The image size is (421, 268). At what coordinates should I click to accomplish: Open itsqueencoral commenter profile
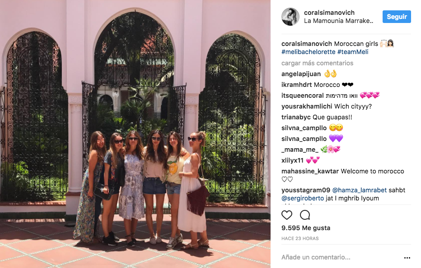pos(302,95)
